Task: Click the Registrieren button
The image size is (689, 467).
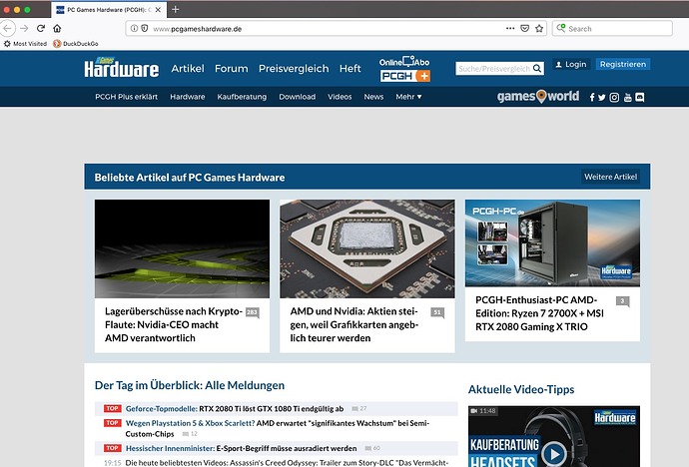Action: click(x=623, y=64)
